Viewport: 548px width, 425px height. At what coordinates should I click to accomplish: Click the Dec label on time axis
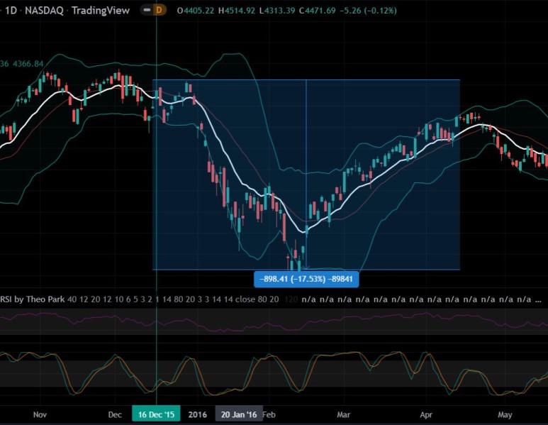(115, 414)
